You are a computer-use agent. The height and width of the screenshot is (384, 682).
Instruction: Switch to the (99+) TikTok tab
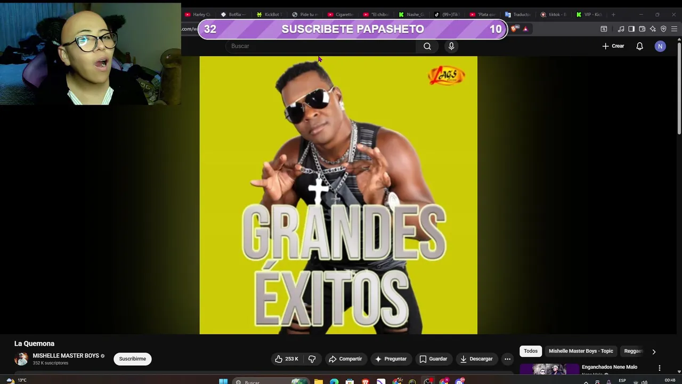coord(448,14)
